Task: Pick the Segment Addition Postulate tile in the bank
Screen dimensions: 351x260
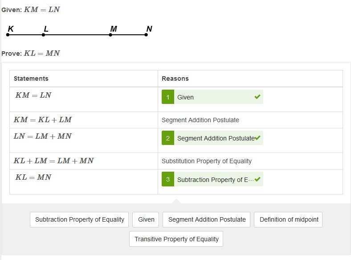Action: click(206, 219)
